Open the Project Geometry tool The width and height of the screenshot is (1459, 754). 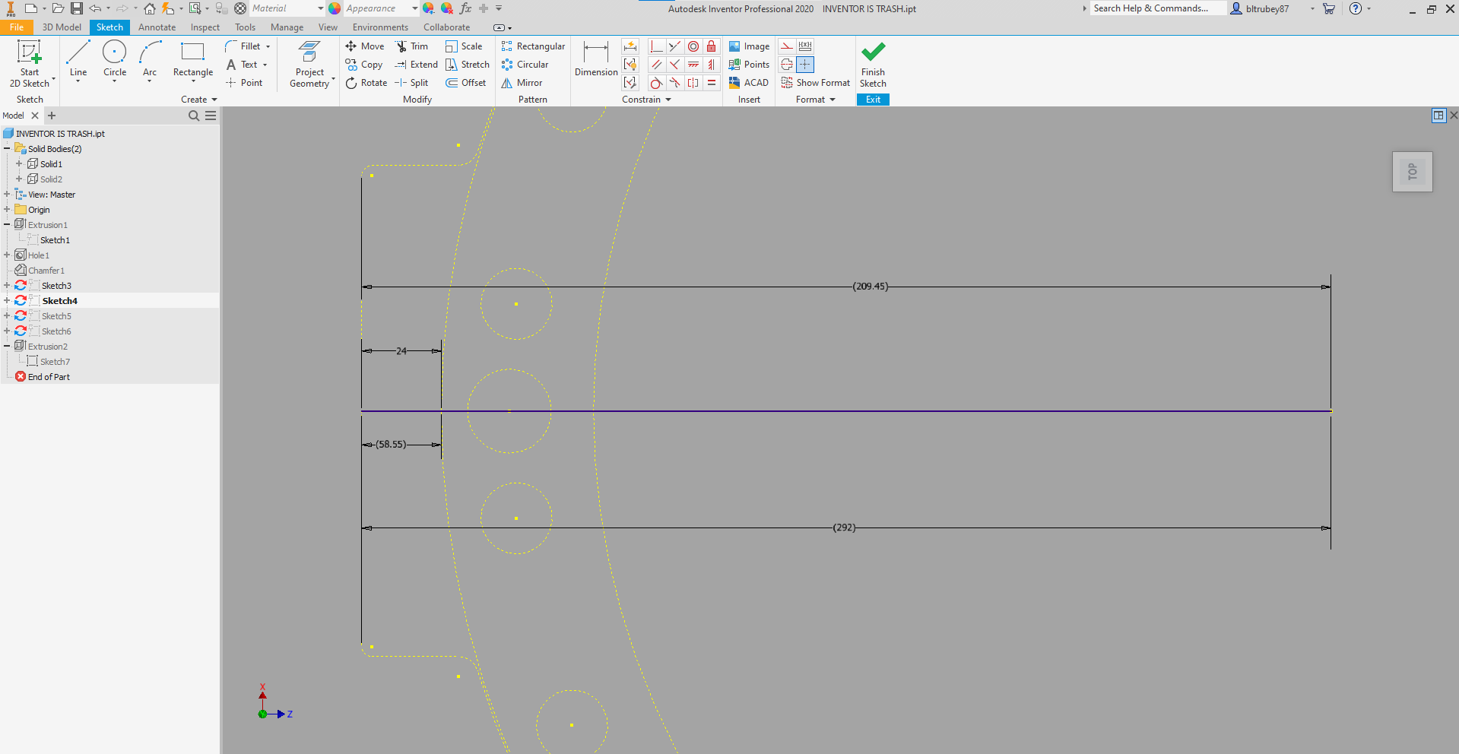point(309,64)
